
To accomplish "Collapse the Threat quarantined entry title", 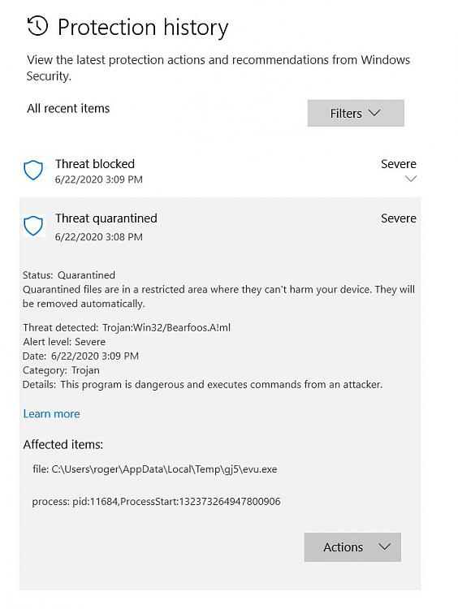I will point(106,218).
